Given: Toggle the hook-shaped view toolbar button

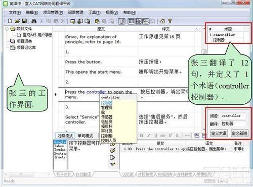Looking at the screenshot, I should (122, 21).
